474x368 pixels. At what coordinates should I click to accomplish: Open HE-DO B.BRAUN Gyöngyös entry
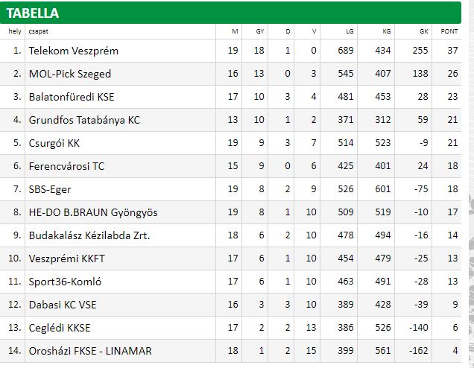(x=93, y=212)
